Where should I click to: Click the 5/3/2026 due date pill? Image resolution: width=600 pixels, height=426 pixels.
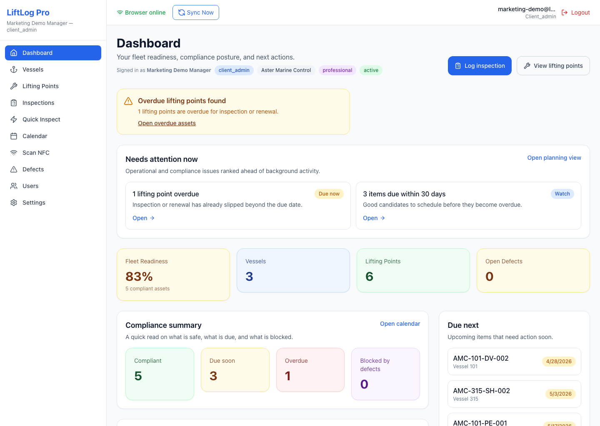[x=560, y=394]
